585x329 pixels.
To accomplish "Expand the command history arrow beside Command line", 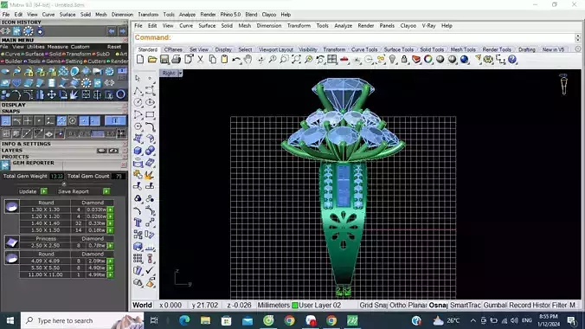I will click(x=578, y=38).
